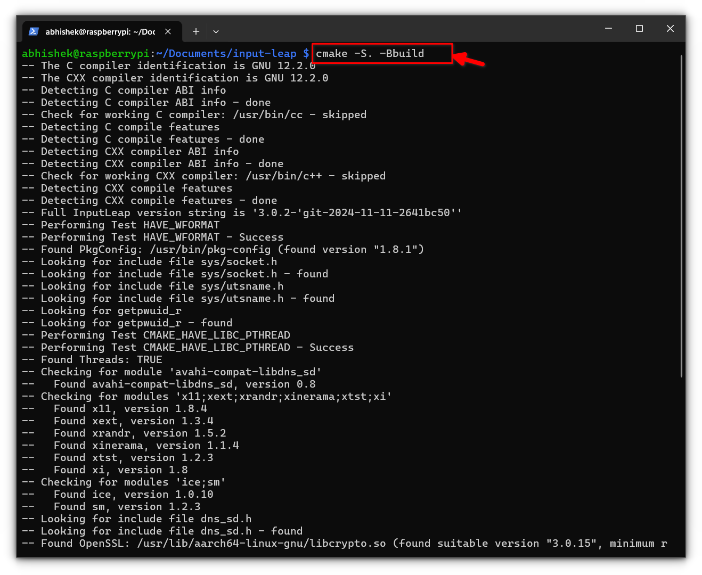The width and height of the screenshot is (702, 575).
Task: Open a new tab with the plus button
Action: point(195,31)
